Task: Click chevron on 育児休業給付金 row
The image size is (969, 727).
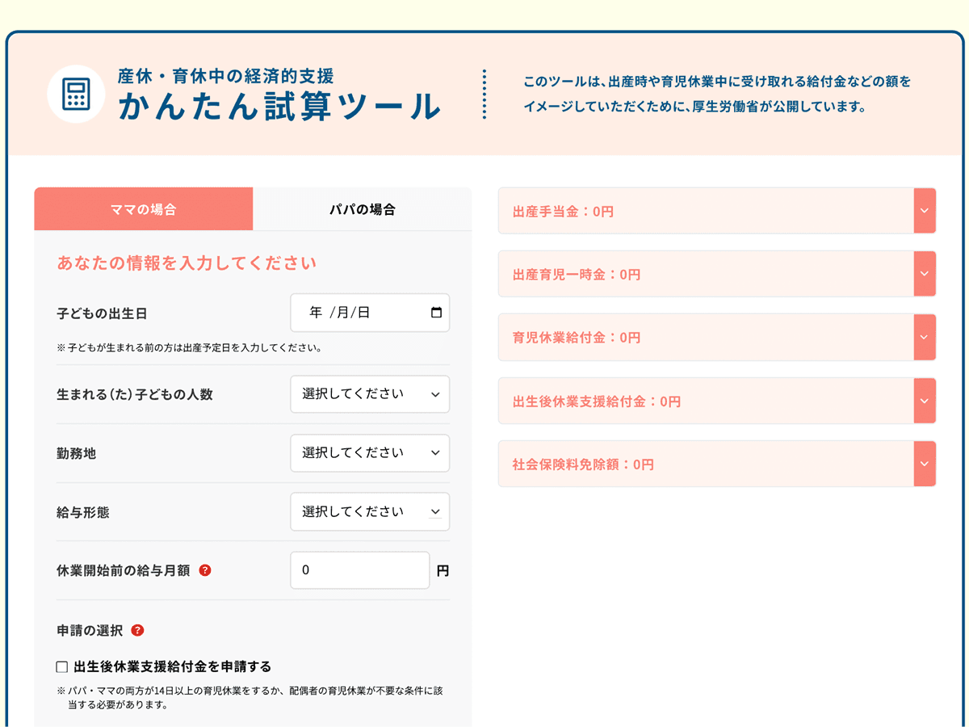Action: 925,338
